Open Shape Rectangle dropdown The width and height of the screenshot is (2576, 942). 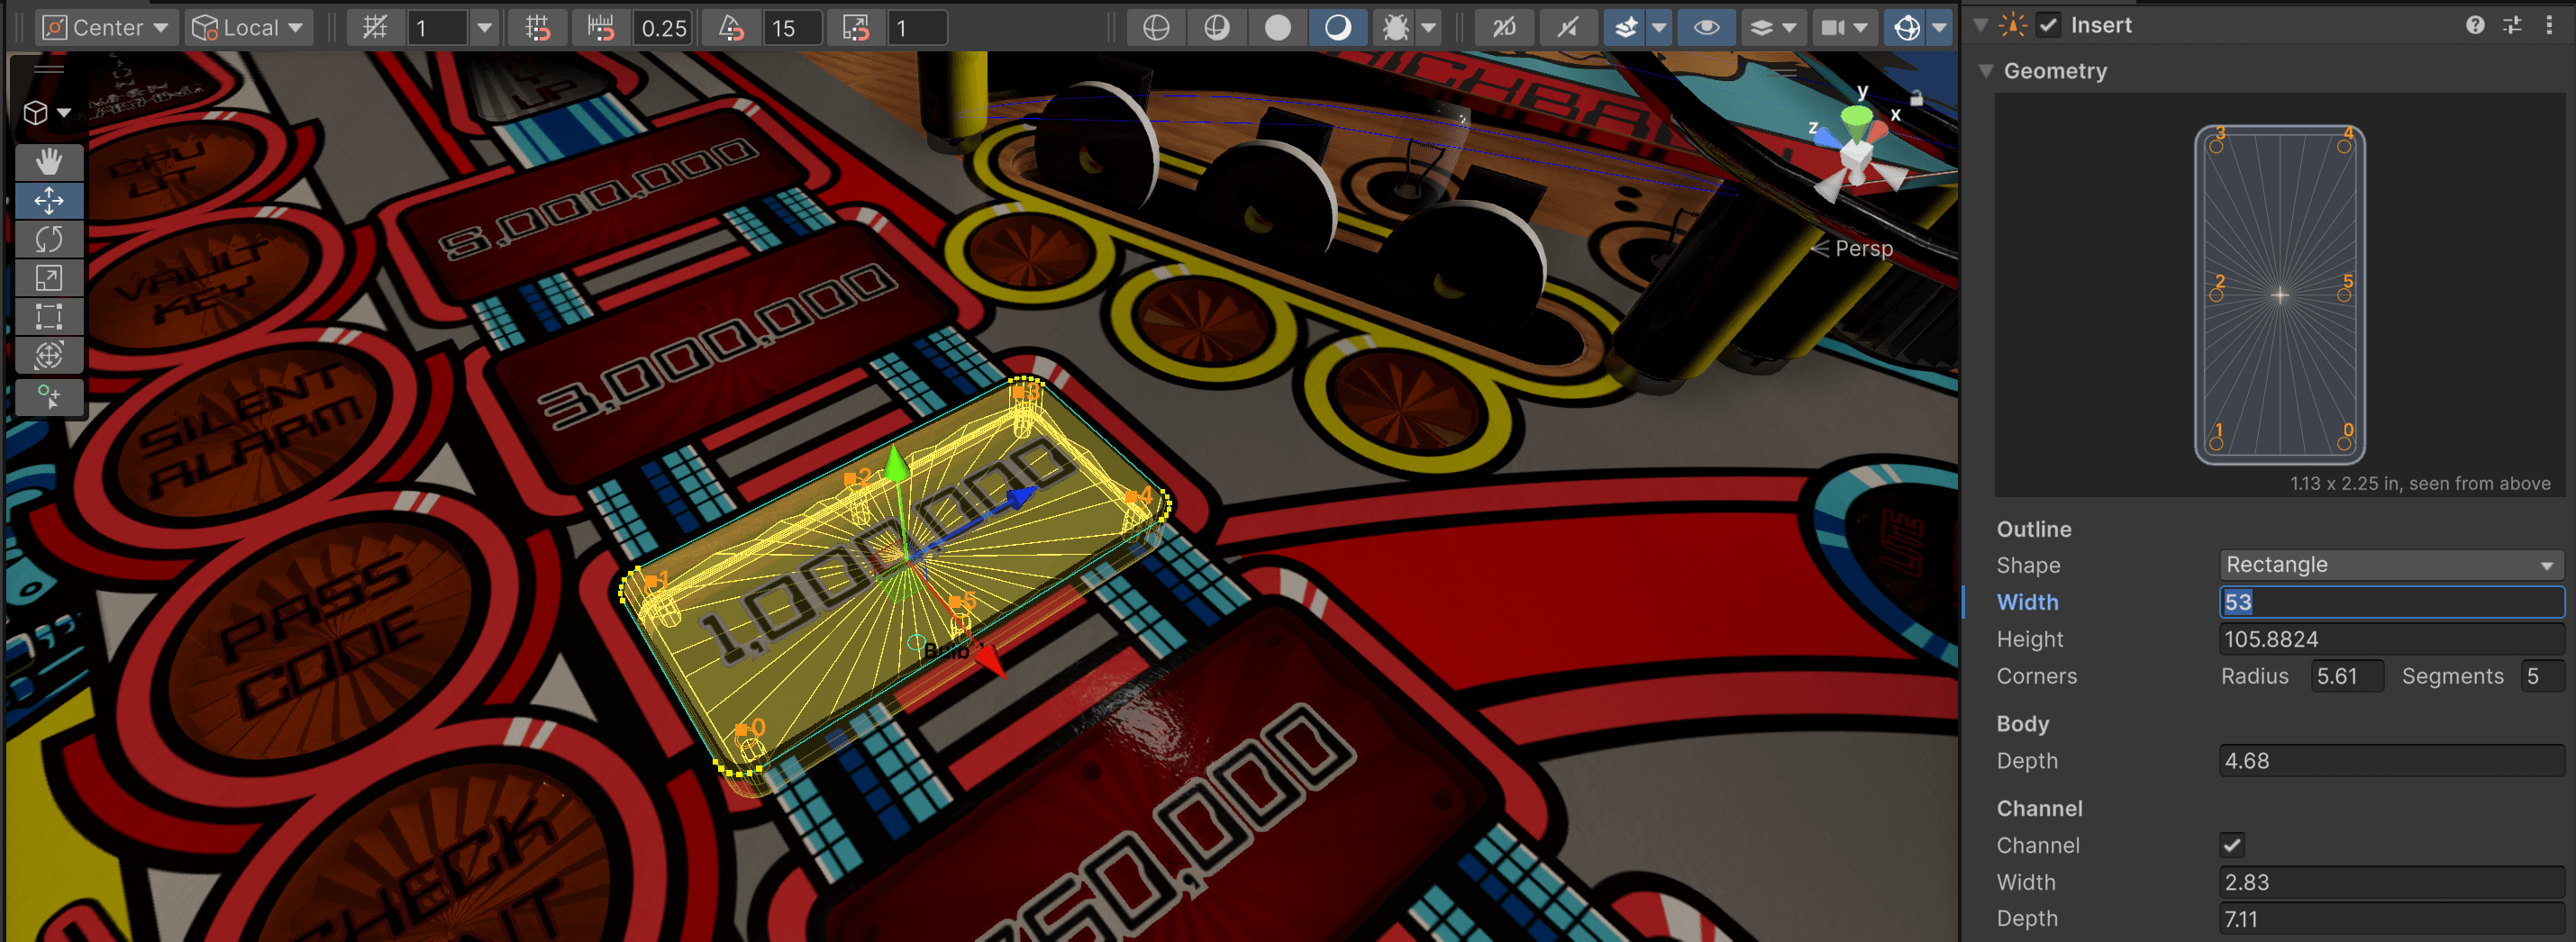coord(2391,565)
